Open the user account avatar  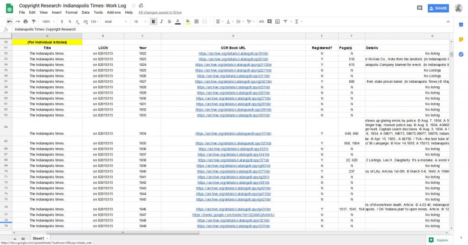point(459,8)
